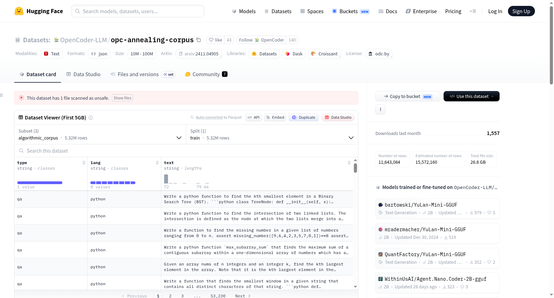
Task: Click the Sign Up button
Action: pyautogui.click(x=521, y=11)
